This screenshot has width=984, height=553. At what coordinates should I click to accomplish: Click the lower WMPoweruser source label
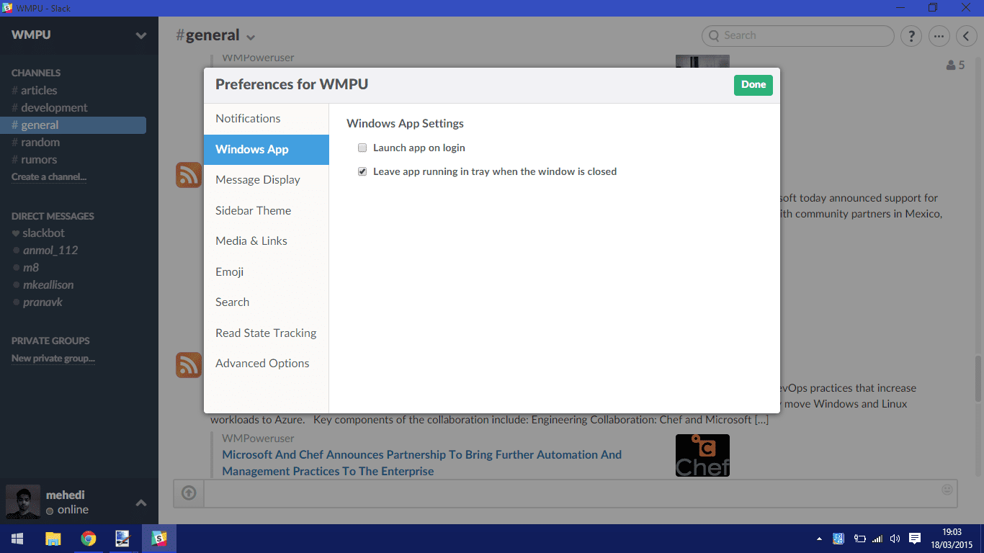[x=258, y=439]
